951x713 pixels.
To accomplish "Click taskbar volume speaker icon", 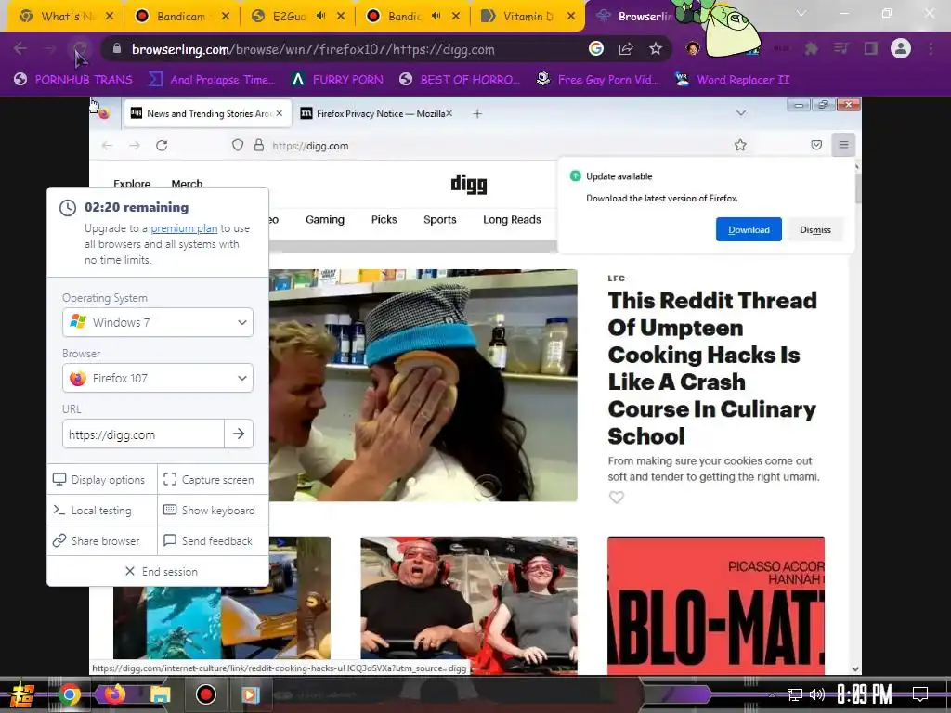I will 817,694.
